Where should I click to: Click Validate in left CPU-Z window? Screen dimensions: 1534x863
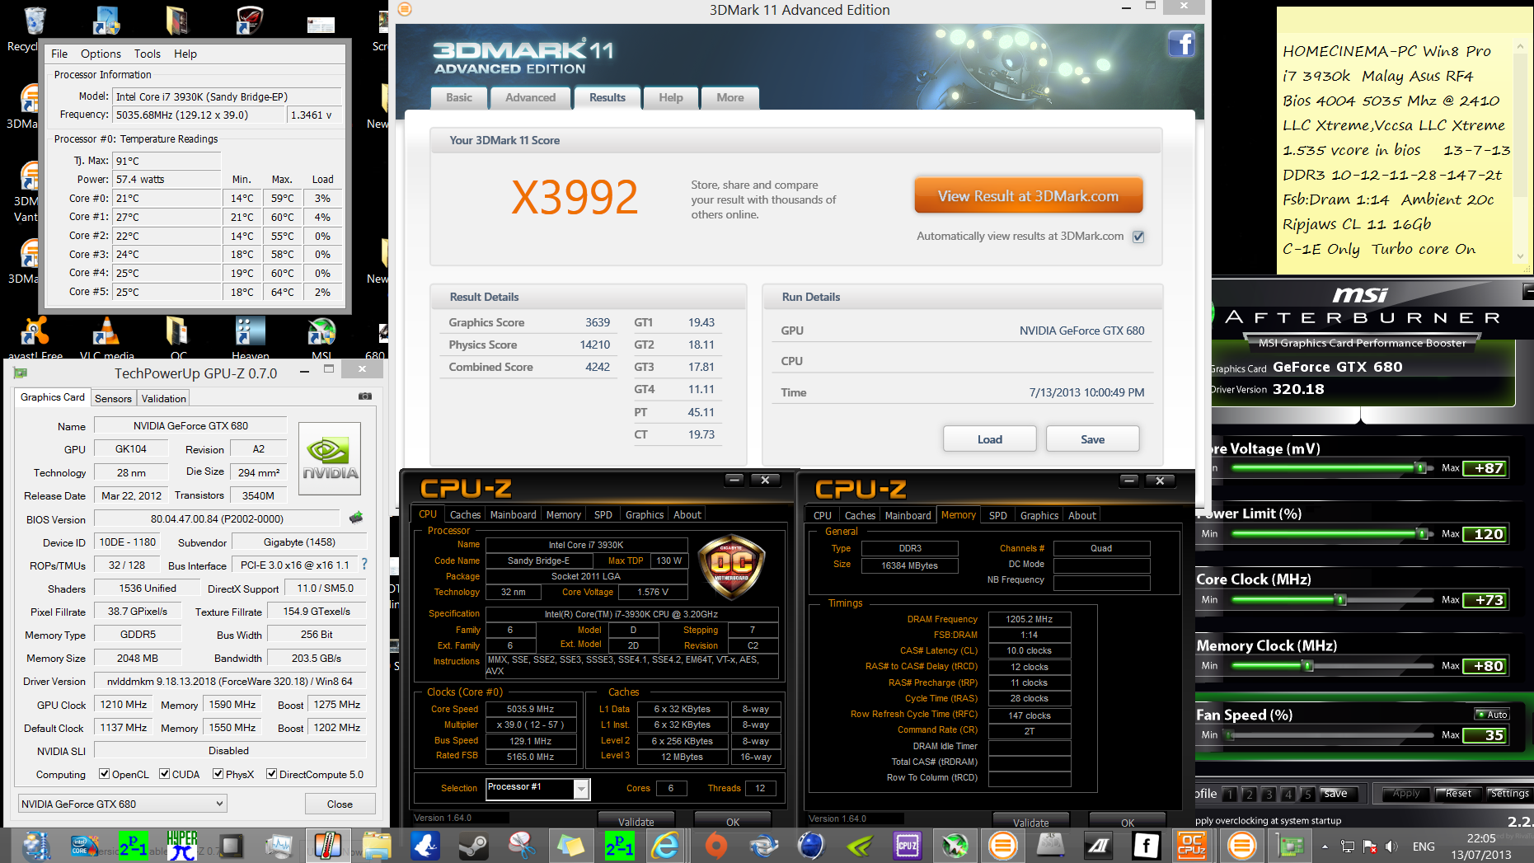click(x=636, y=821)
